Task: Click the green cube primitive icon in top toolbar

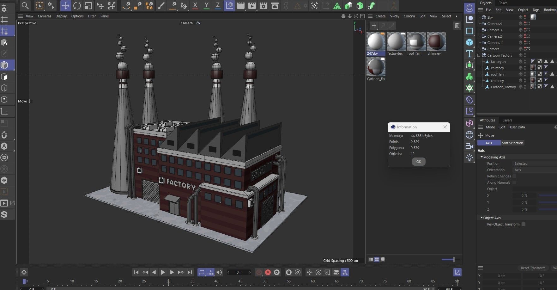Action: (x=360, y=6)
